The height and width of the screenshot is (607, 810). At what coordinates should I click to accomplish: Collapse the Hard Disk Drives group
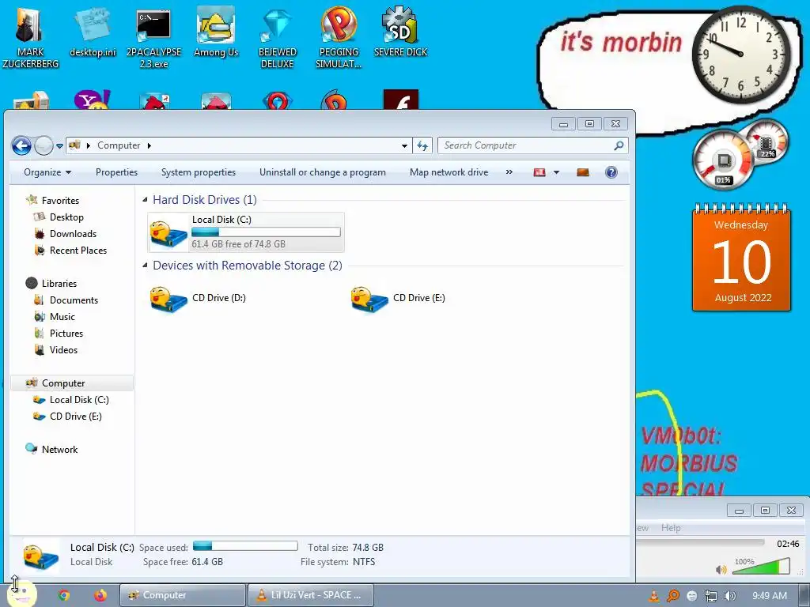click(146, 199)
